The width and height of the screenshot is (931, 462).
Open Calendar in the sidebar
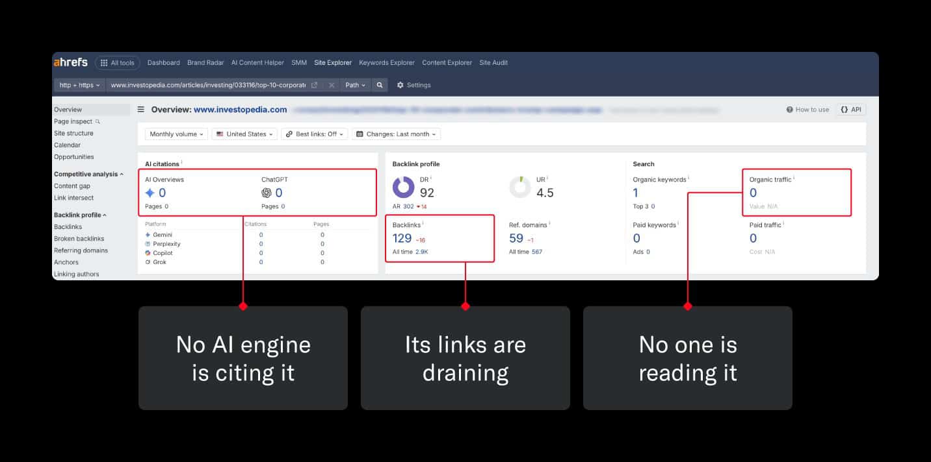tap(68, 145)
